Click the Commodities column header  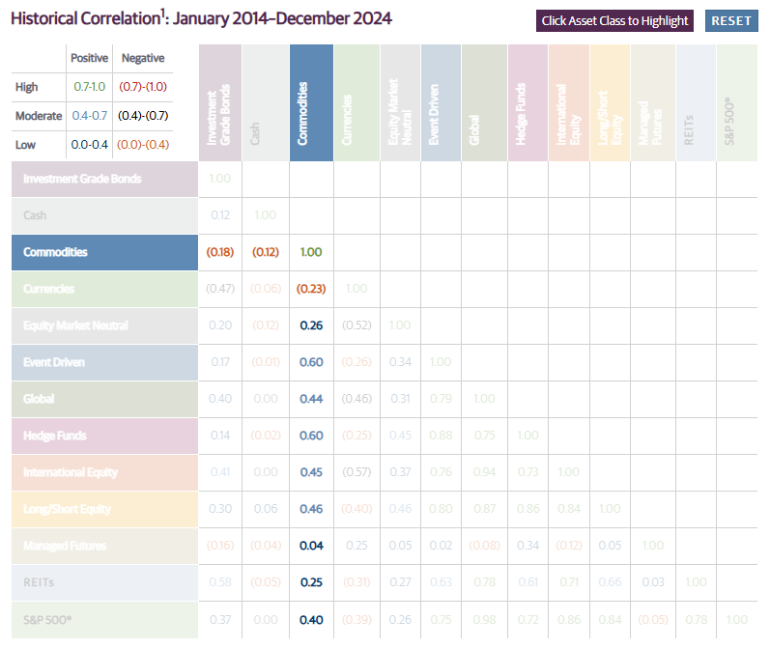click(x=309, y=104)
